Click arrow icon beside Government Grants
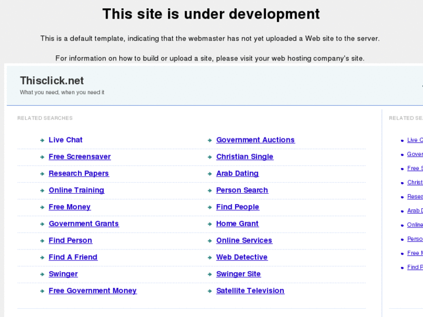The width and height of the screenshot is (423, 317). [42, 224]
